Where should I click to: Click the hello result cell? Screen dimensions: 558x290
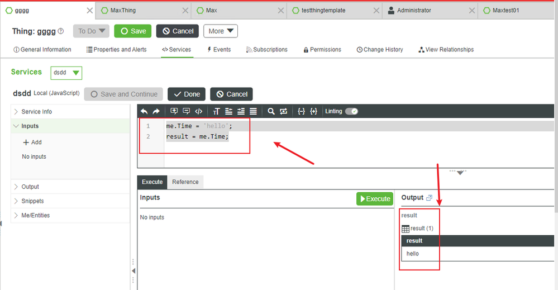(478, 254)
